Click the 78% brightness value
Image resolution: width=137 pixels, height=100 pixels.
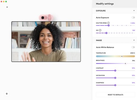point(133,61)
